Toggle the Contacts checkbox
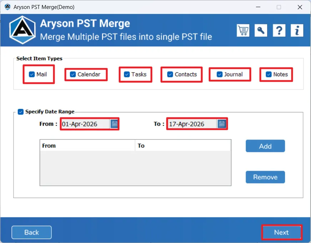Image resolution: width=311 pixels, height=243 pixels. pyautogui.click(x=170, y=74)
